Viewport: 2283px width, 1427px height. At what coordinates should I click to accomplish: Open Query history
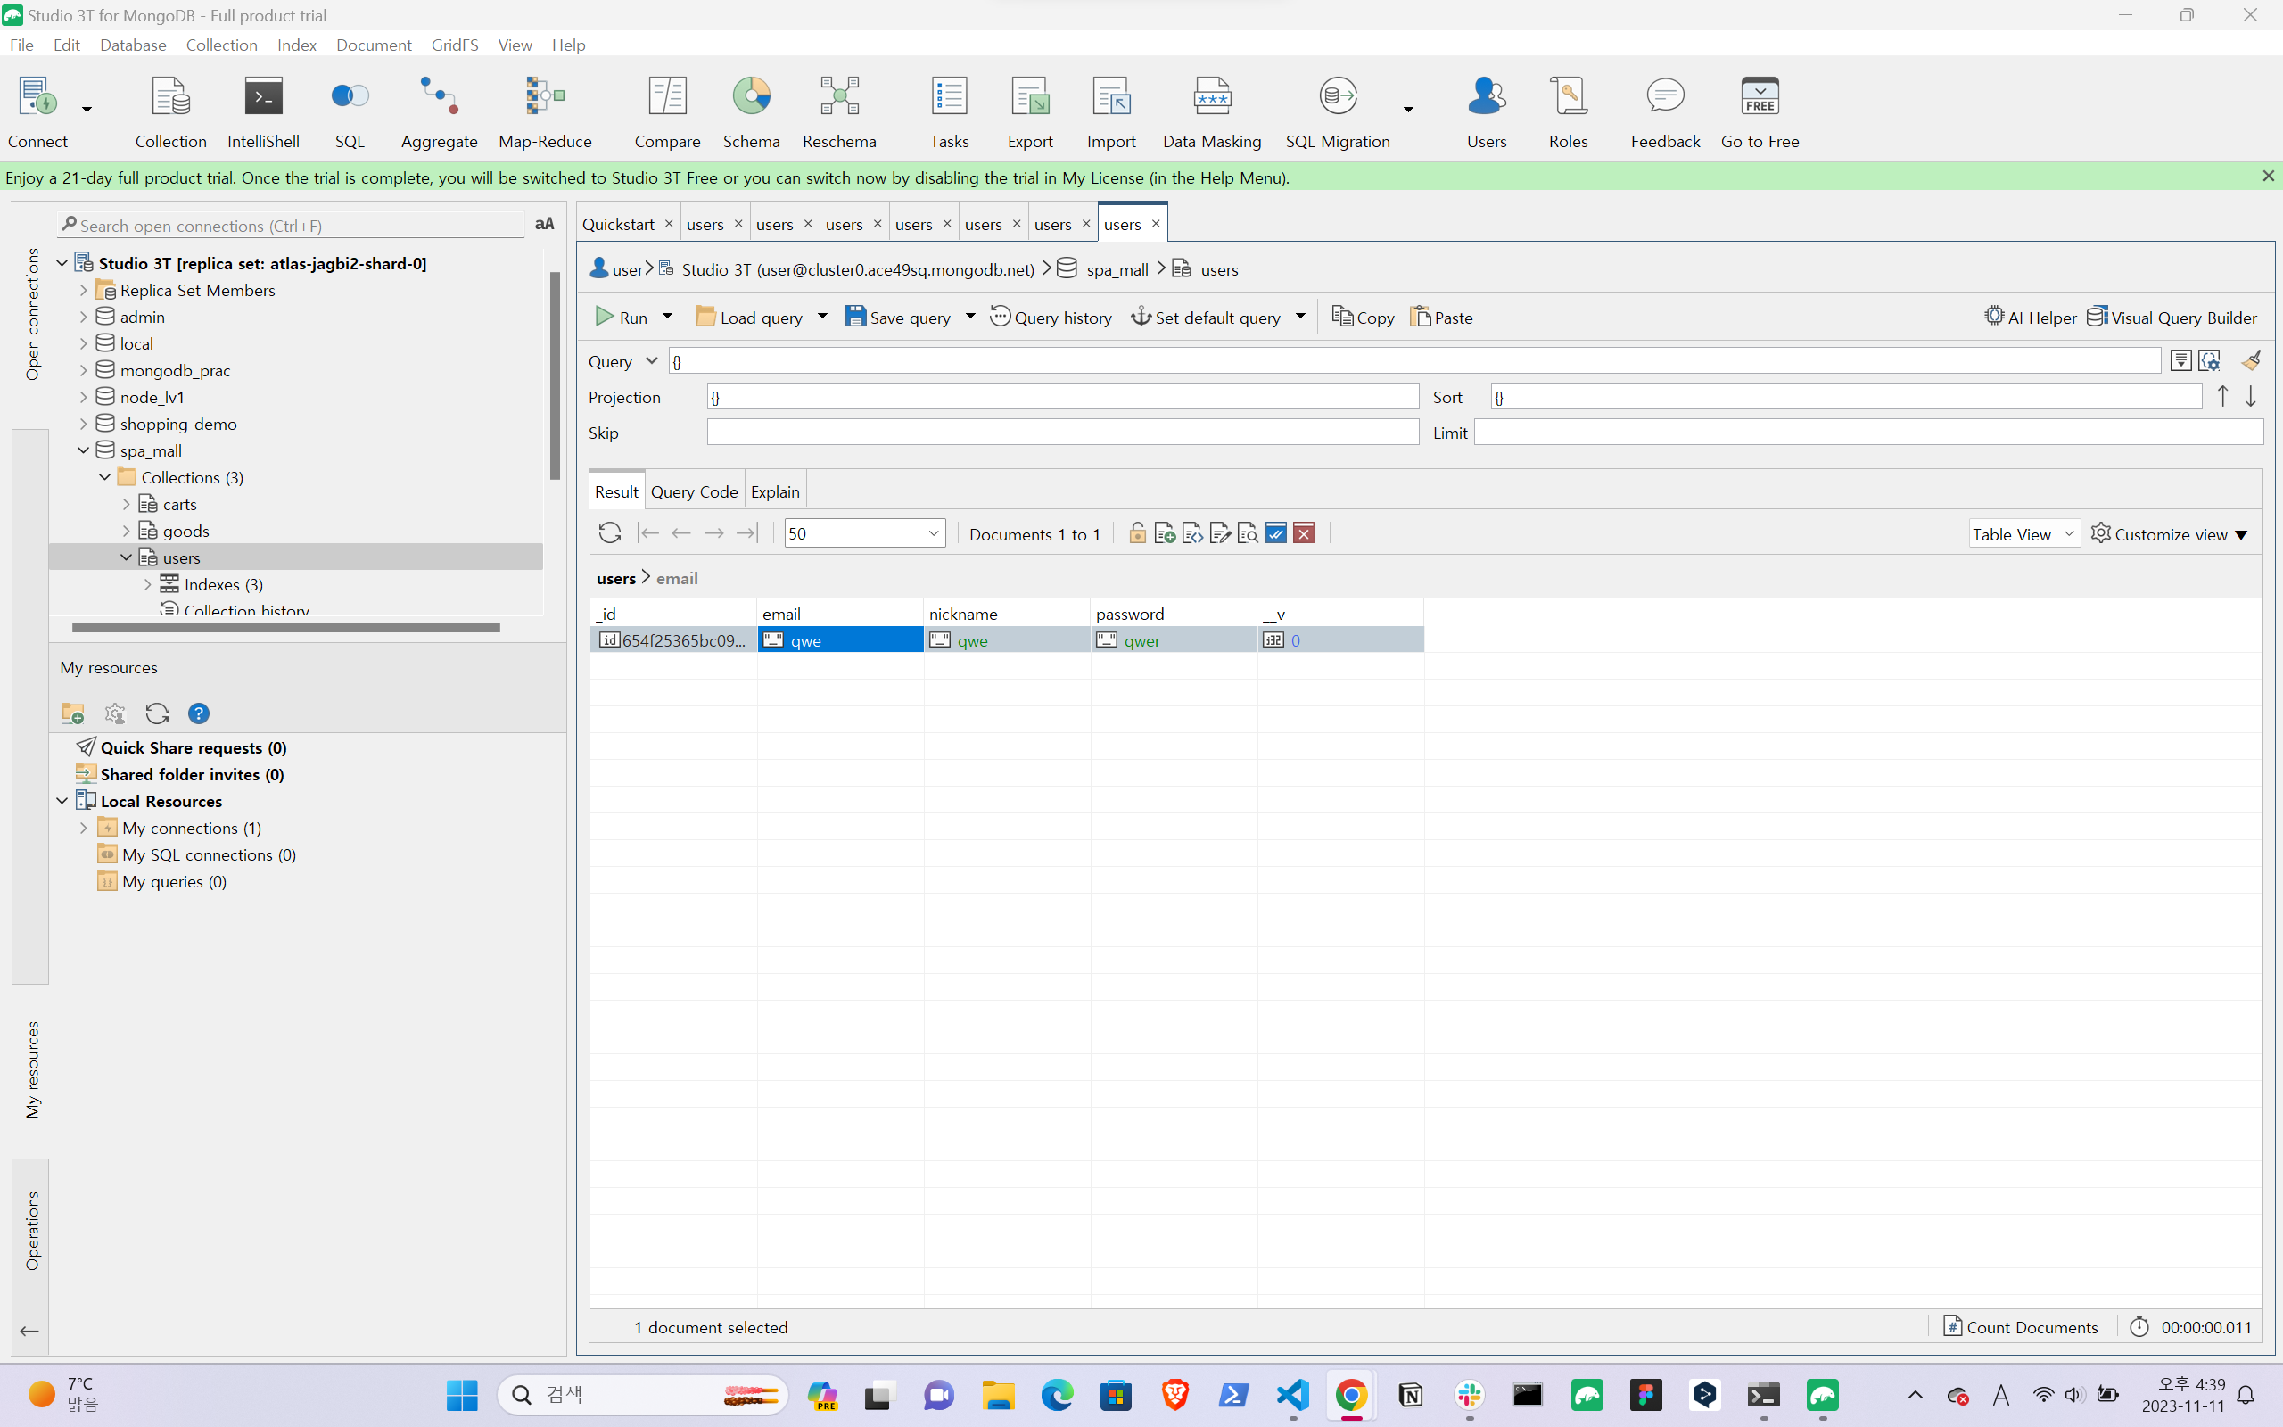point(1050,318)
